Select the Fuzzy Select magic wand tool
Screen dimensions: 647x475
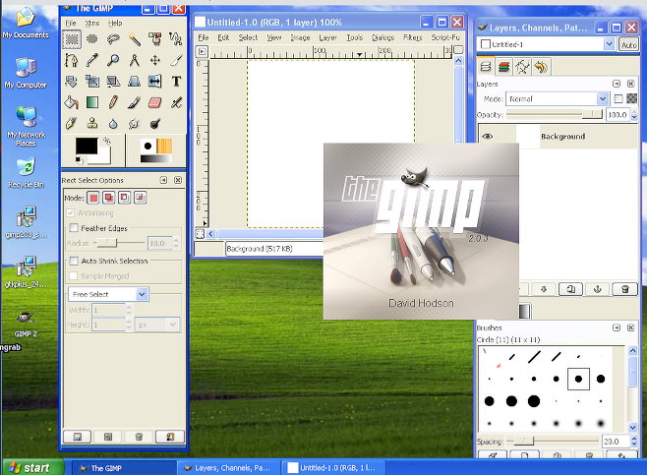coord(134,39)
